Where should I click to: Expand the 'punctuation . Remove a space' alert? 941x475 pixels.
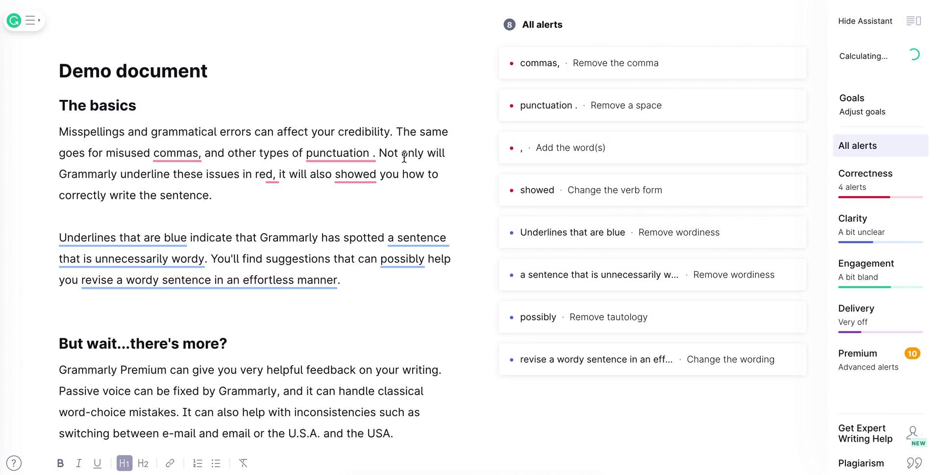[x=652, y=105]
